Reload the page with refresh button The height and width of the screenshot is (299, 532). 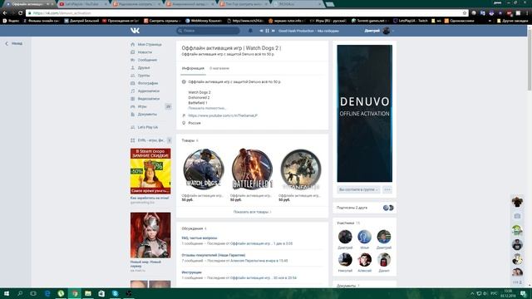coord(20,13)
